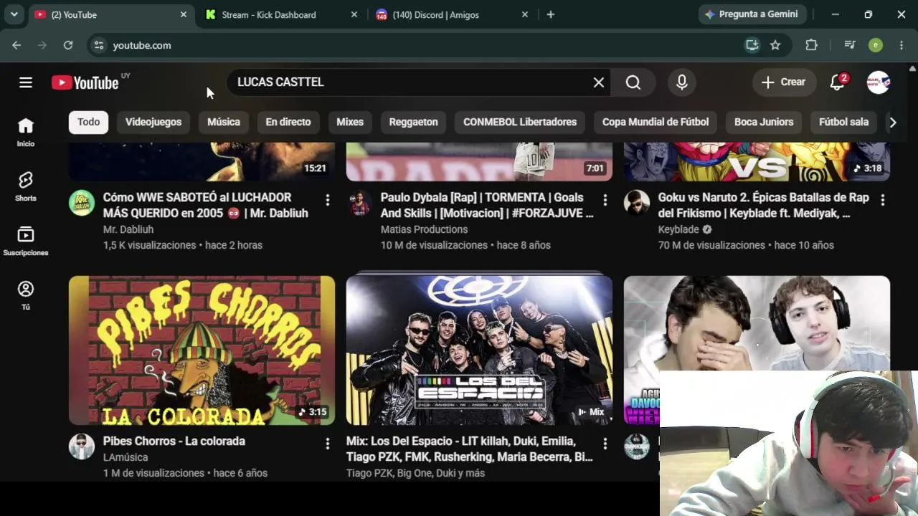The height and width of the screenshot is (516, 918).
Task: Close the Discord tab
Action: tap(525, 14)
